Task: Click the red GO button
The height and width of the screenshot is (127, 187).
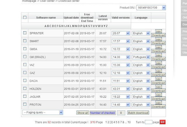Action: [x=162, y=122]
